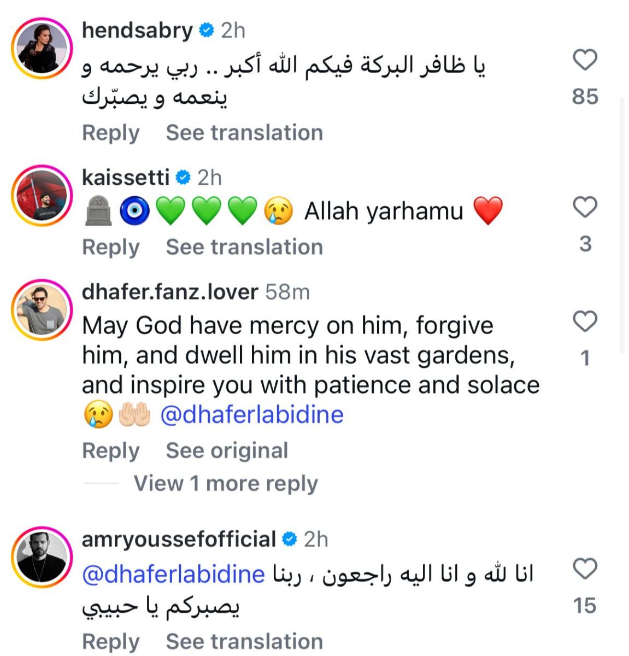Image resolution: width=629 pixels, height=656 pixels.
Task: Toggle like on kaissetti's comment
Action: click(586, 207)
